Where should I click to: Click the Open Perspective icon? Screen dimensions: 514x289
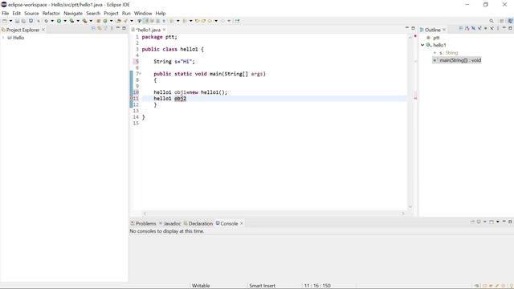click(x=501, y=21)
